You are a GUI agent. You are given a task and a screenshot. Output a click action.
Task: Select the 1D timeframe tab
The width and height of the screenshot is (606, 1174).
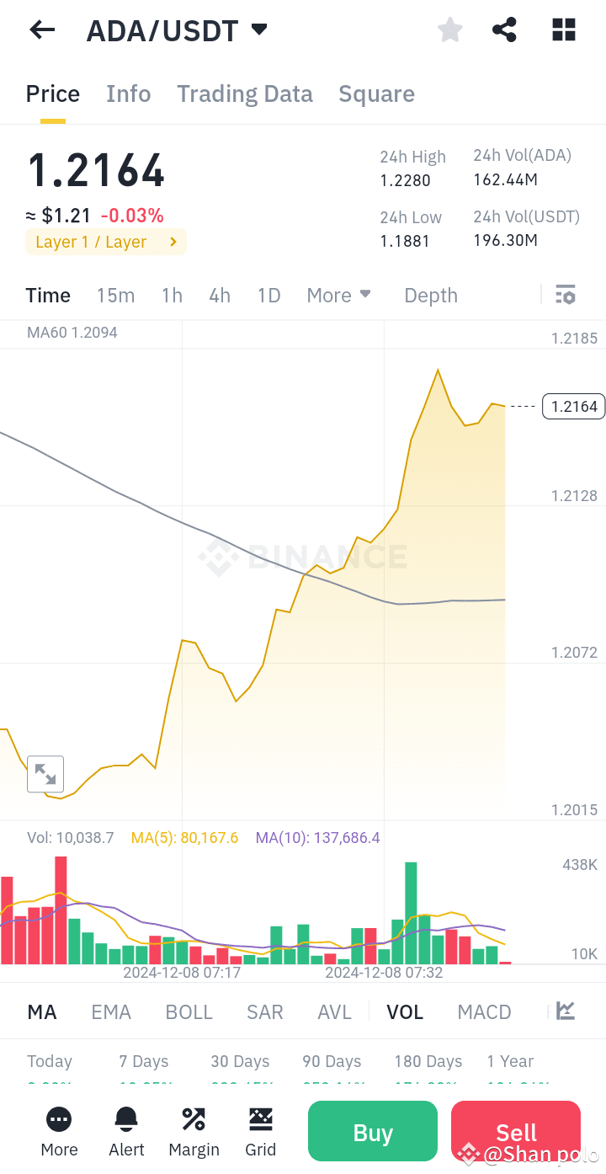tap(268, 295)
